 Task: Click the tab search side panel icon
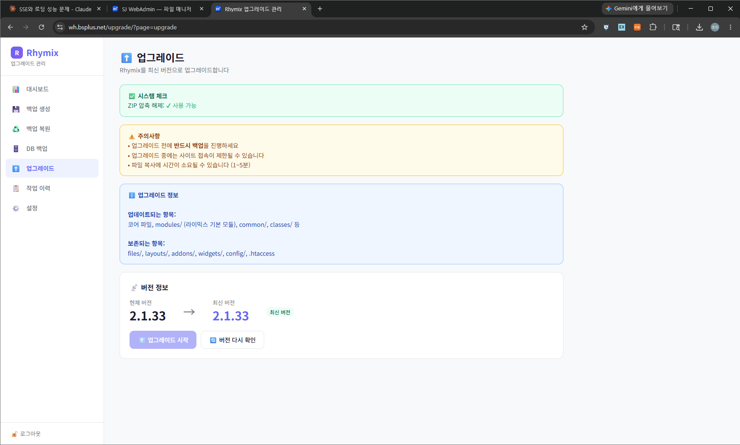pyautogui.click(x=676, y=27)
